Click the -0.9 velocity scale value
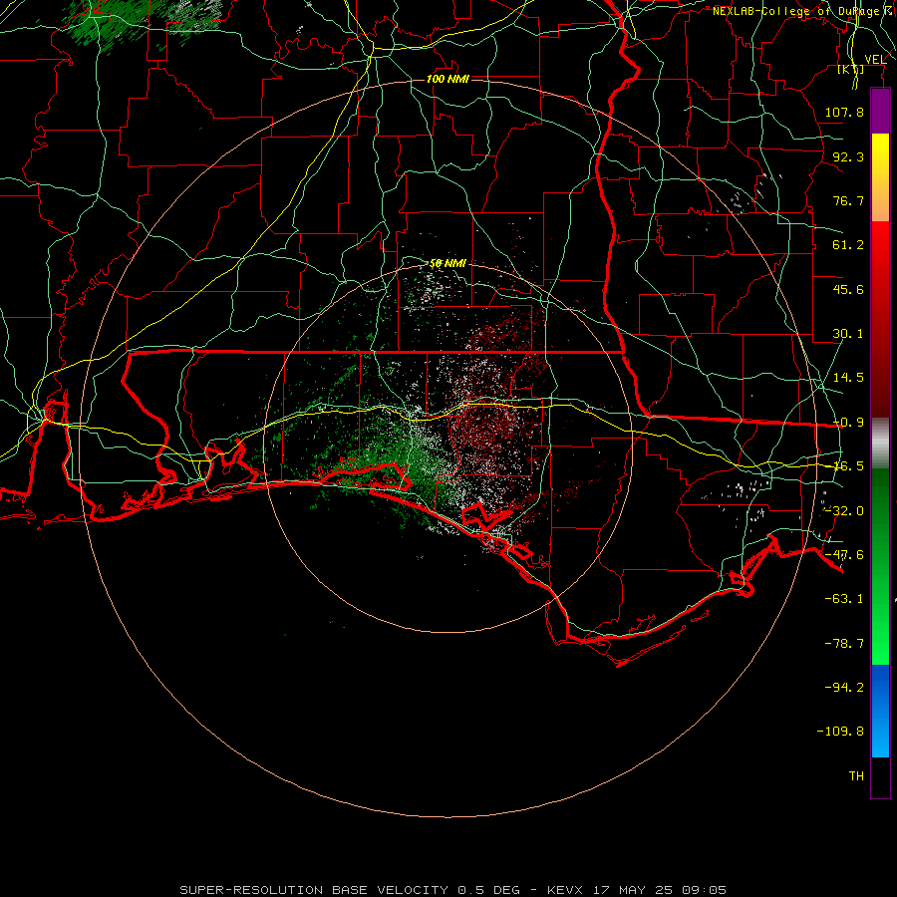 pyautogui.click(x=848, y=423)
